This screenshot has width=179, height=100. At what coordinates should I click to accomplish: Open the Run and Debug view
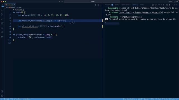point(2,19)
